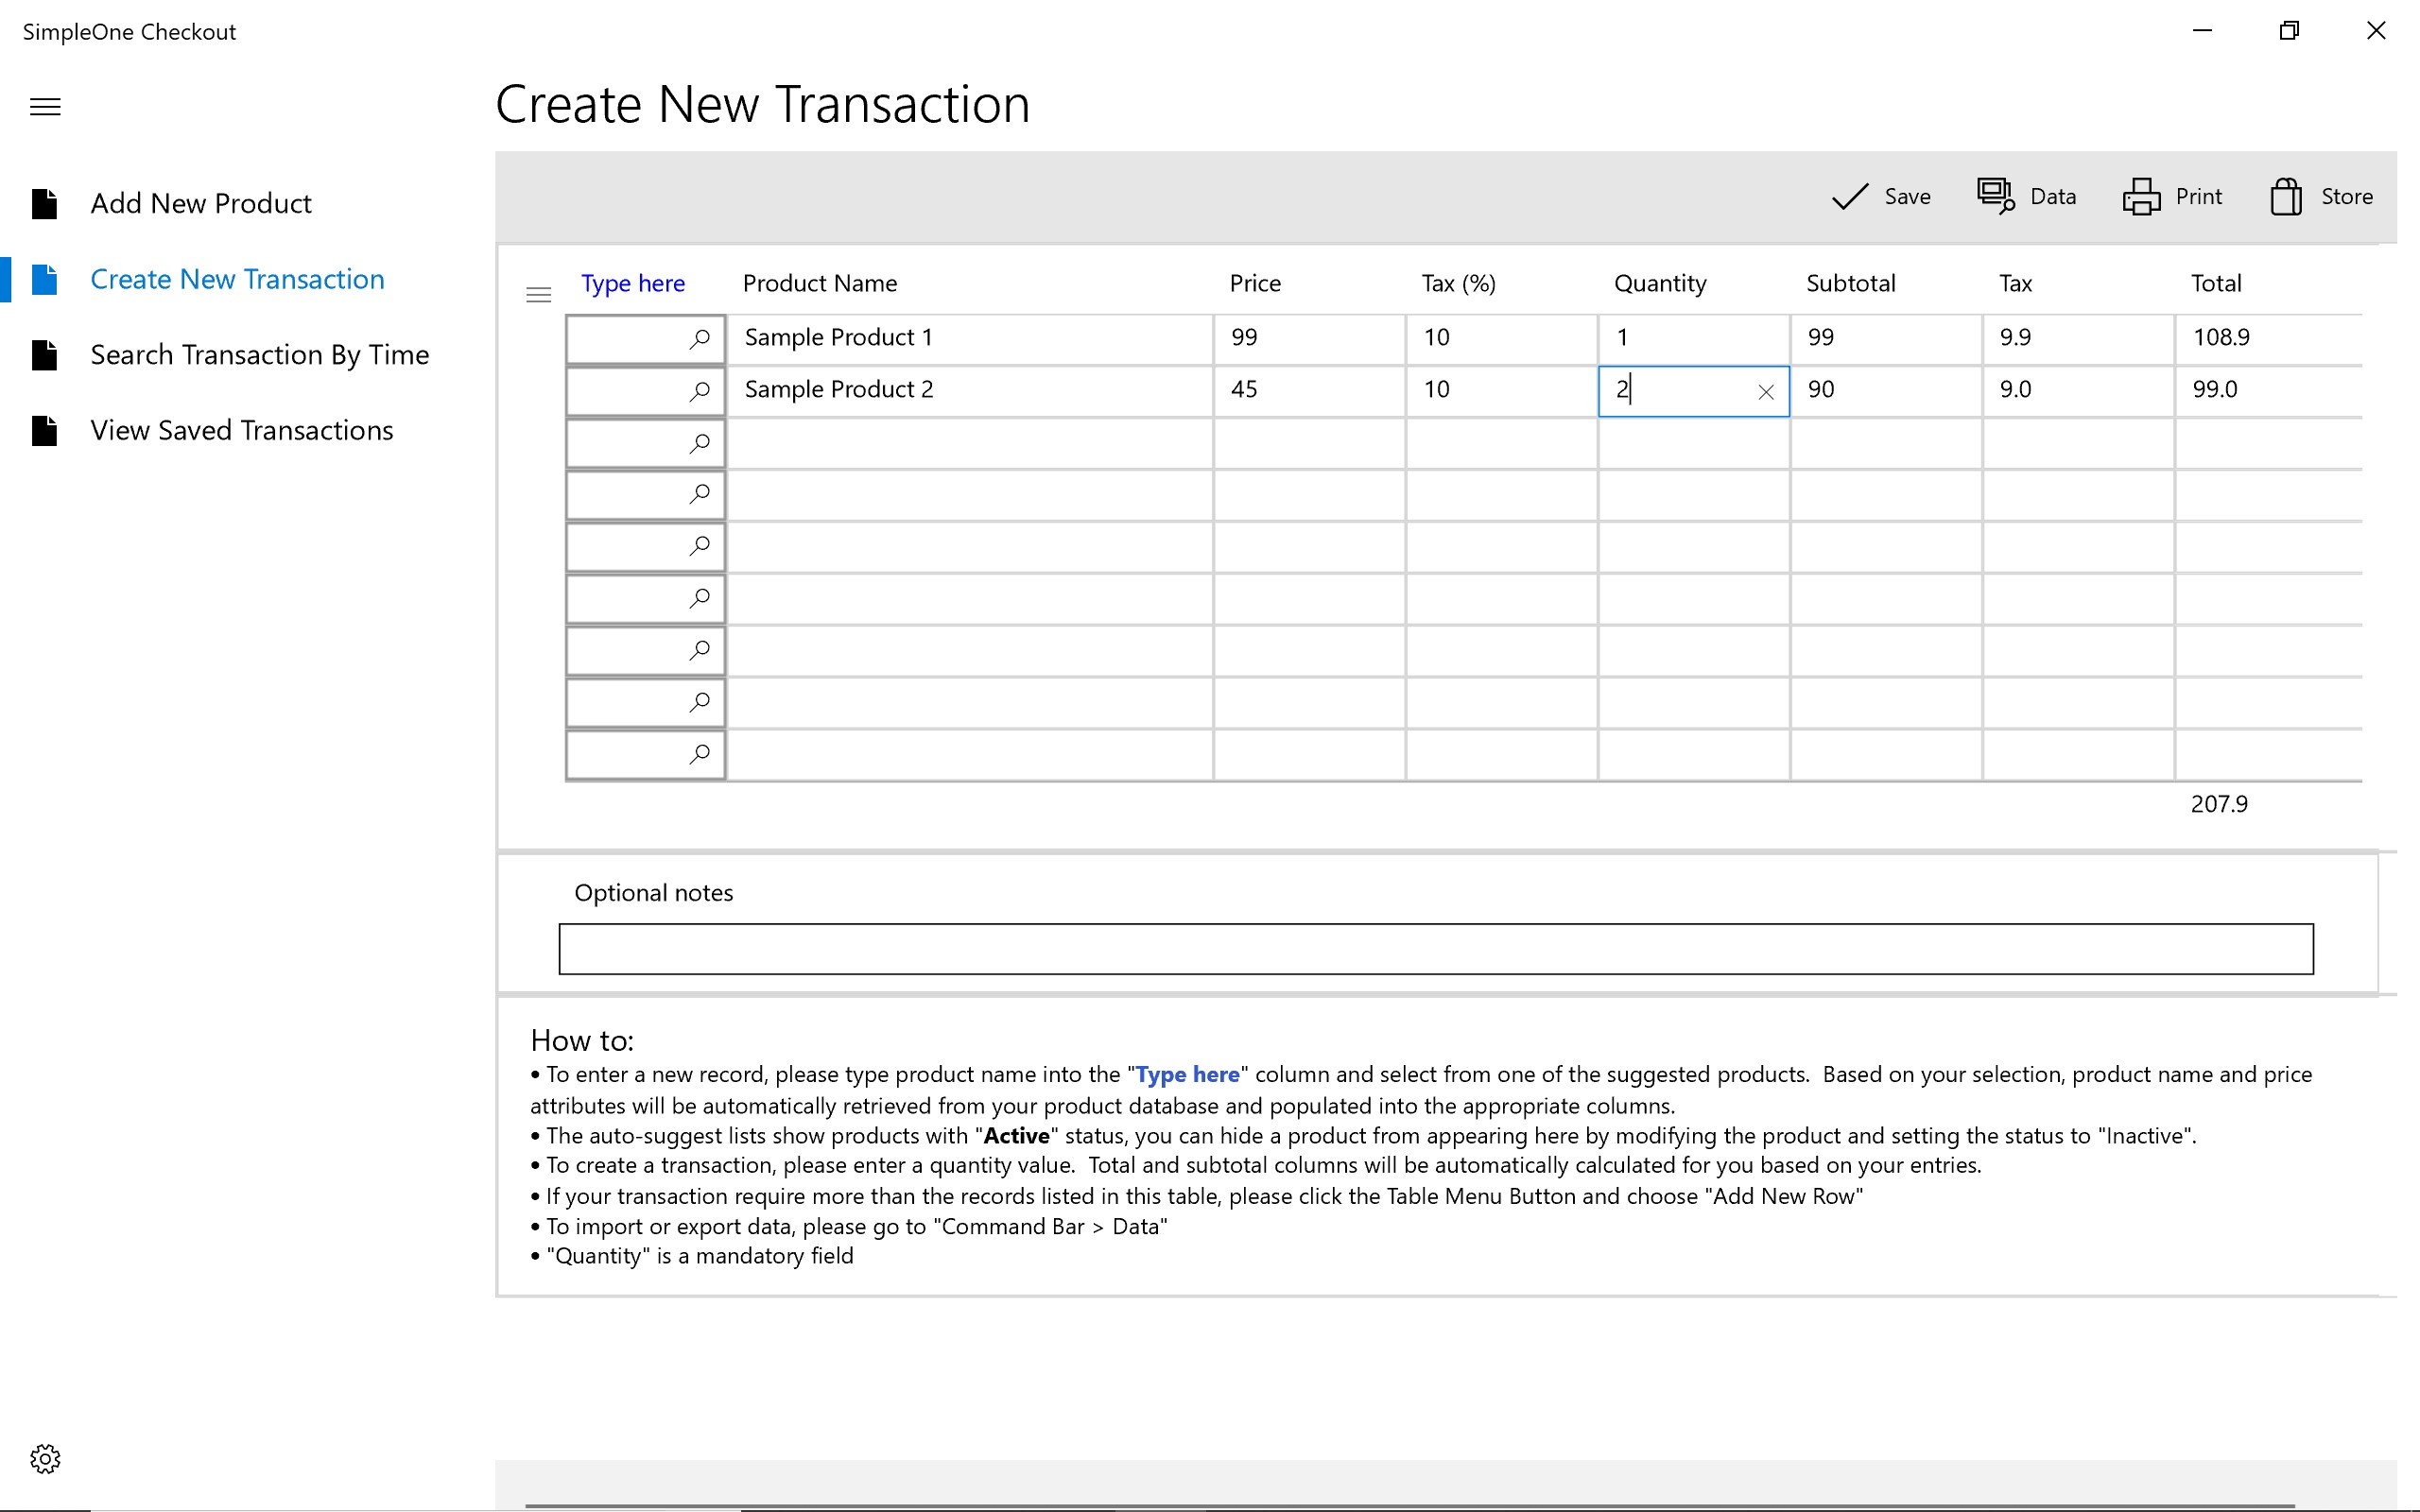The width and height of the screenshot is (2420, 1512).
Task: Select Create New Transaction in sidebar
Action: (237, 280)
